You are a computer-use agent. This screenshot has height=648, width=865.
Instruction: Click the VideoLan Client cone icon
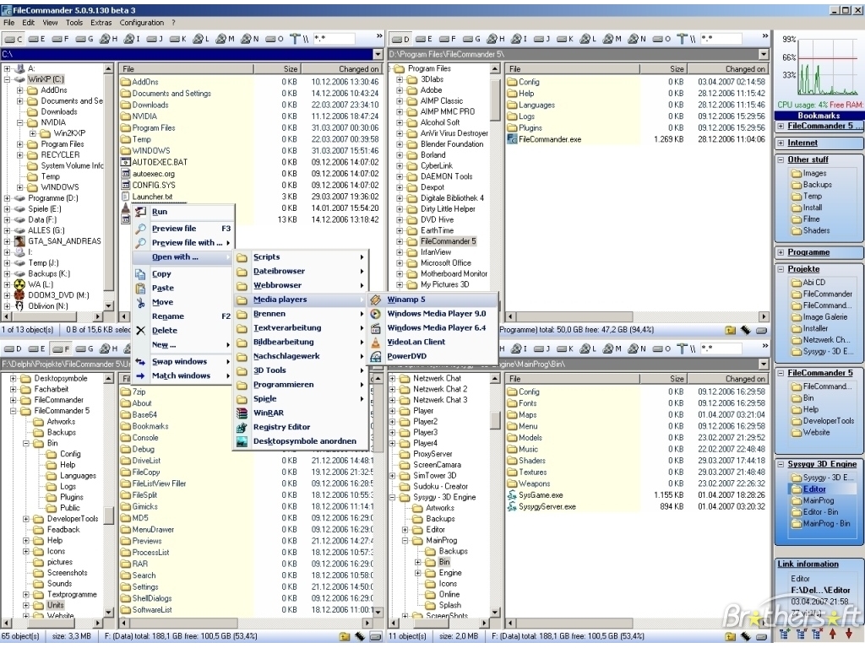(376, 343)
